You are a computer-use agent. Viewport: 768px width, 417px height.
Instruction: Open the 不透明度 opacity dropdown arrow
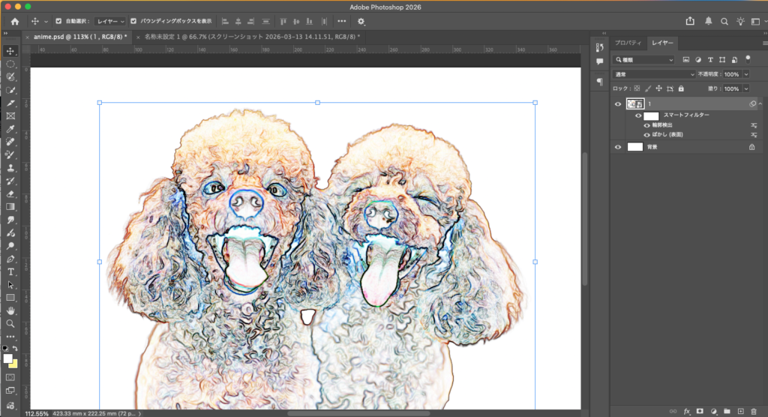pos(745,74)
